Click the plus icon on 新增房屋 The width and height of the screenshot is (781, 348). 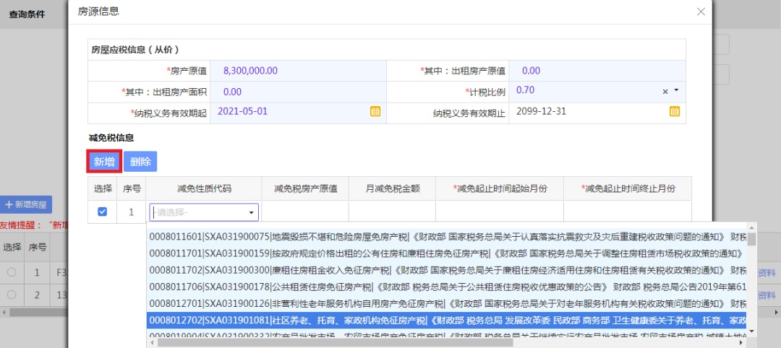pyautogui.click(x=9, y=204)
